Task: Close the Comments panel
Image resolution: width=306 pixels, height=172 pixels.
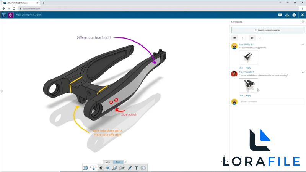Action: point(303,22)
